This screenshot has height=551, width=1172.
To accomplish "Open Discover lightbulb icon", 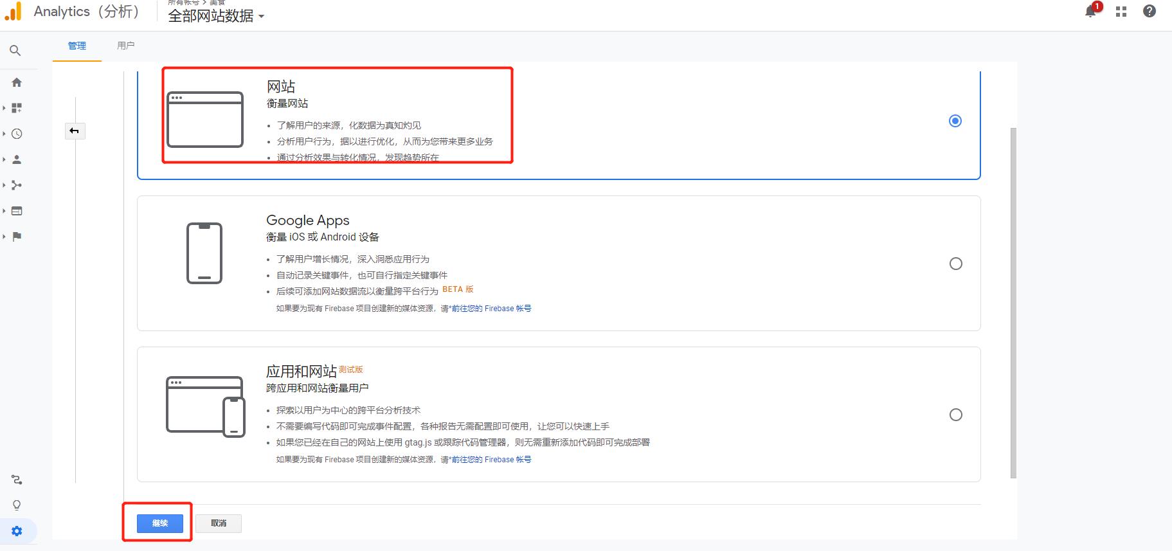I will [17, 505].
